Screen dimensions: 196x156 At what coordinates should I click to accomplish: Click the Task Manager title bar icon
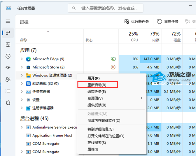(8, 8)
